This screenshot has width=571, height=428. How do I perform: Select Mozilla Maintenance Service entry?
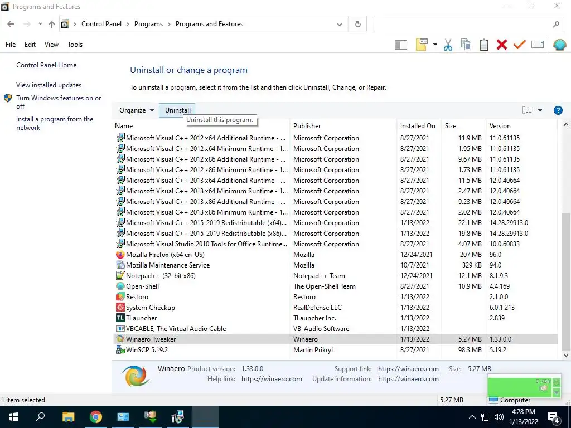335,265
